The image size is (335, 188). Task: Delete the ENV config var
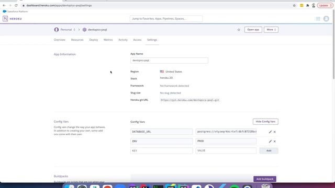[x=275, y=142]
